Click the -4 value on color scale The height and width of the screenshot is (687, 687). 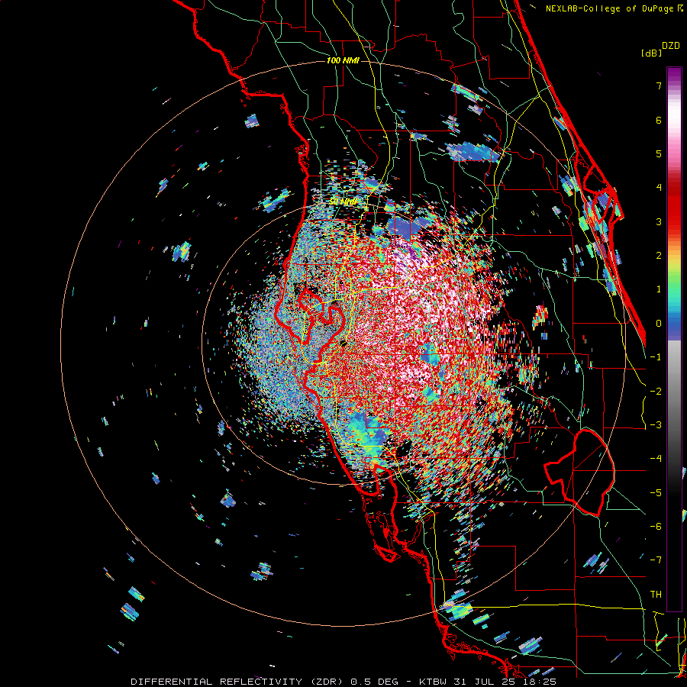coord(656,459)
